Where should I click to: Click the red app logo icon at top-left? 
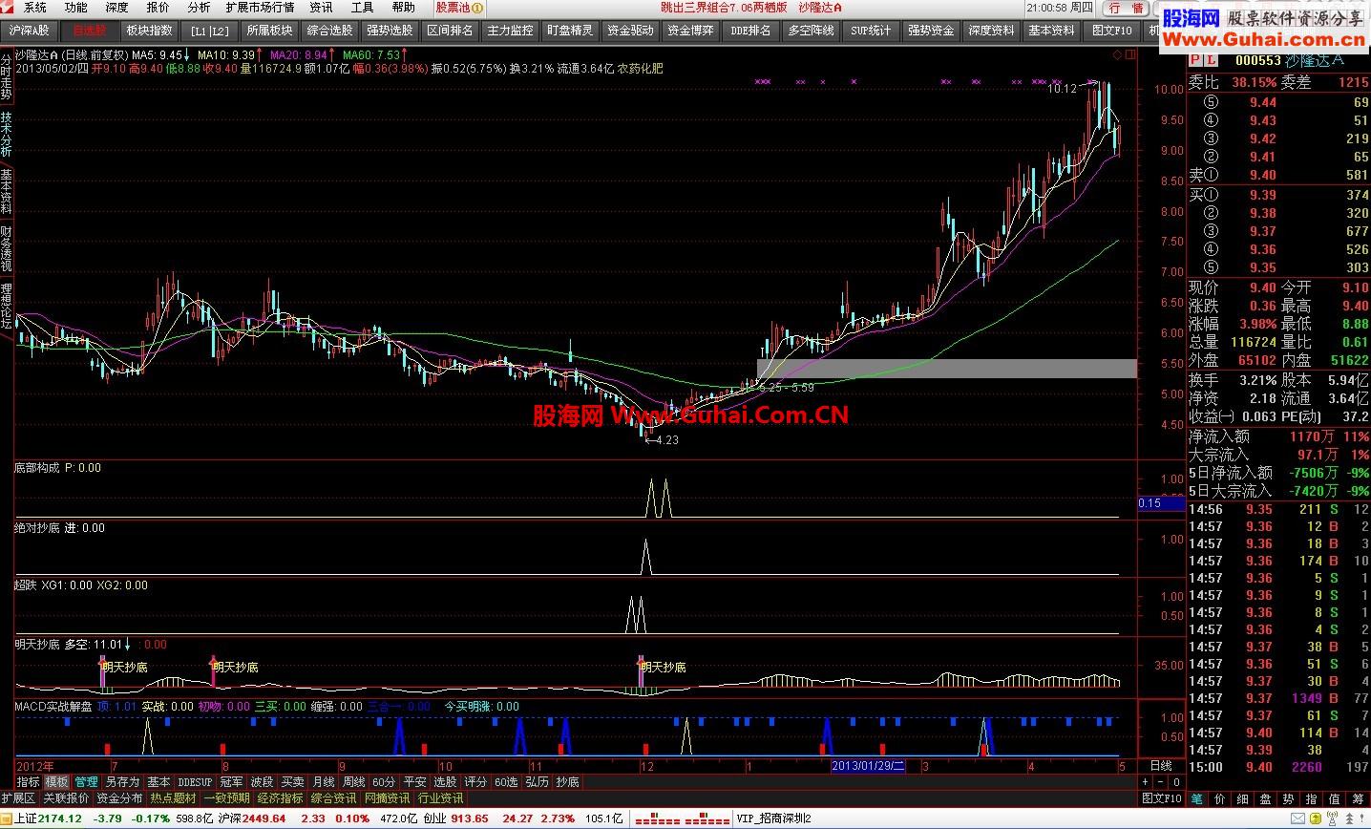[x=9, y=7]
